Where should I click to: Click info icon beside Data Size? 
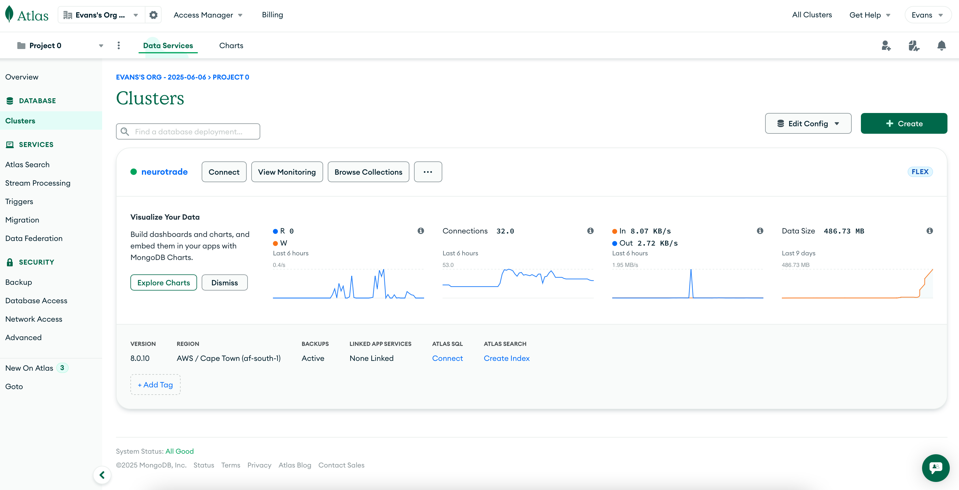click(930, 231)
